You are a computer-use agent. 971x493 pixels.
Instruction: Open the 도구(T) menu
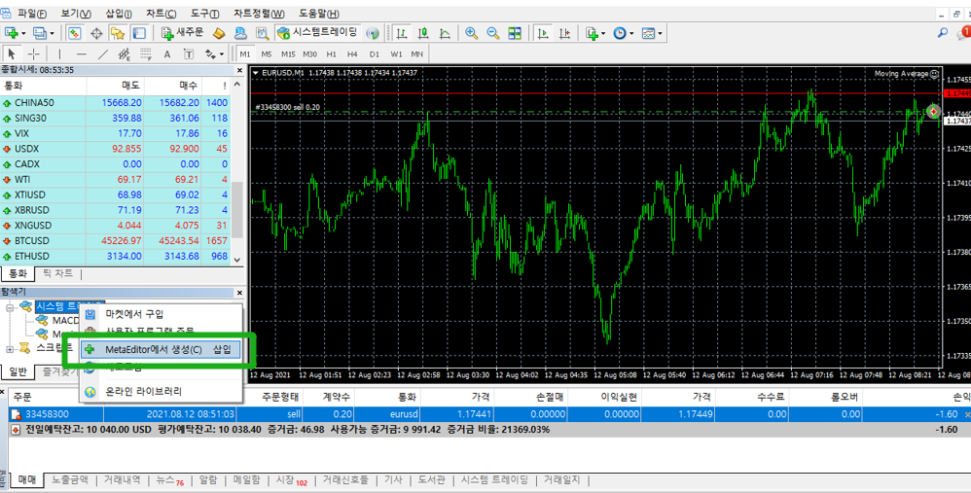point(205,14)
